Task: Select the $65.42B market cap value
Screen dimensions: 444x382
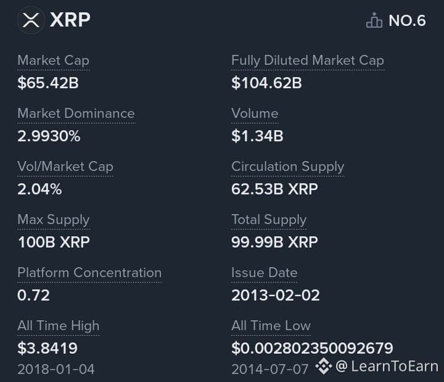Action: (x=48, y=83)
